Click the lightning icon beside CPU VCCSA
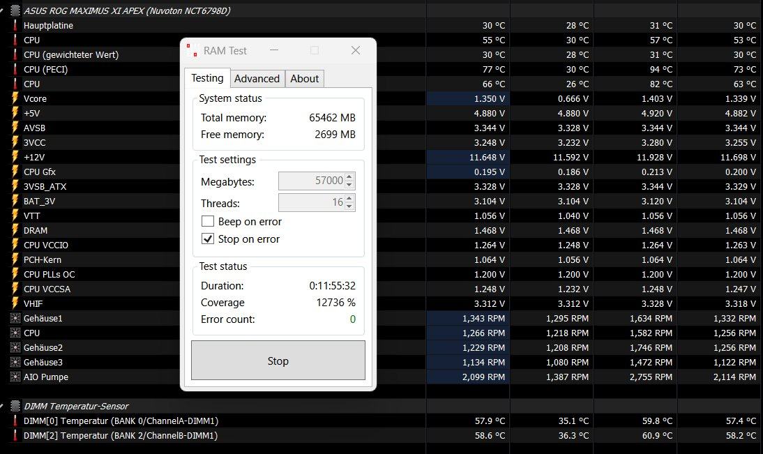763x454 pixels. 15,289
